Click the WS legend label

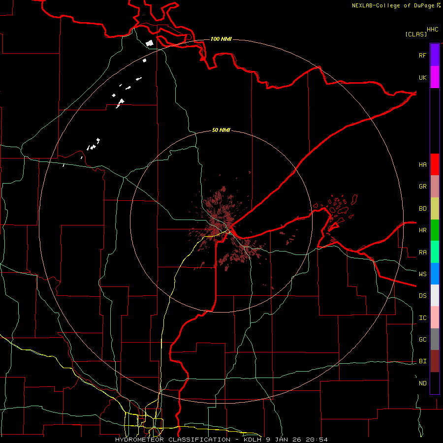(422, 274)
